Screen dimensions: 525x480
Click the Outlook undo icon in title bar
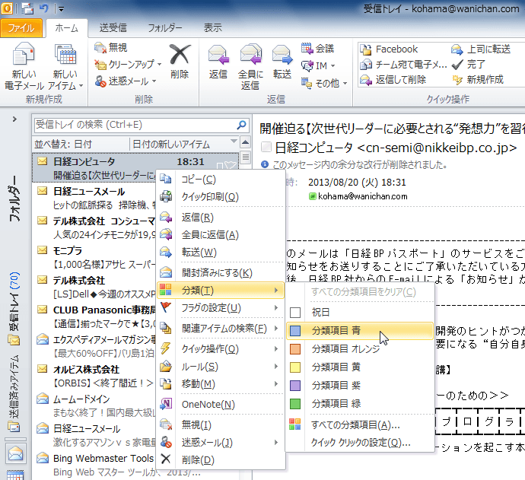click(x=44, y=8)
